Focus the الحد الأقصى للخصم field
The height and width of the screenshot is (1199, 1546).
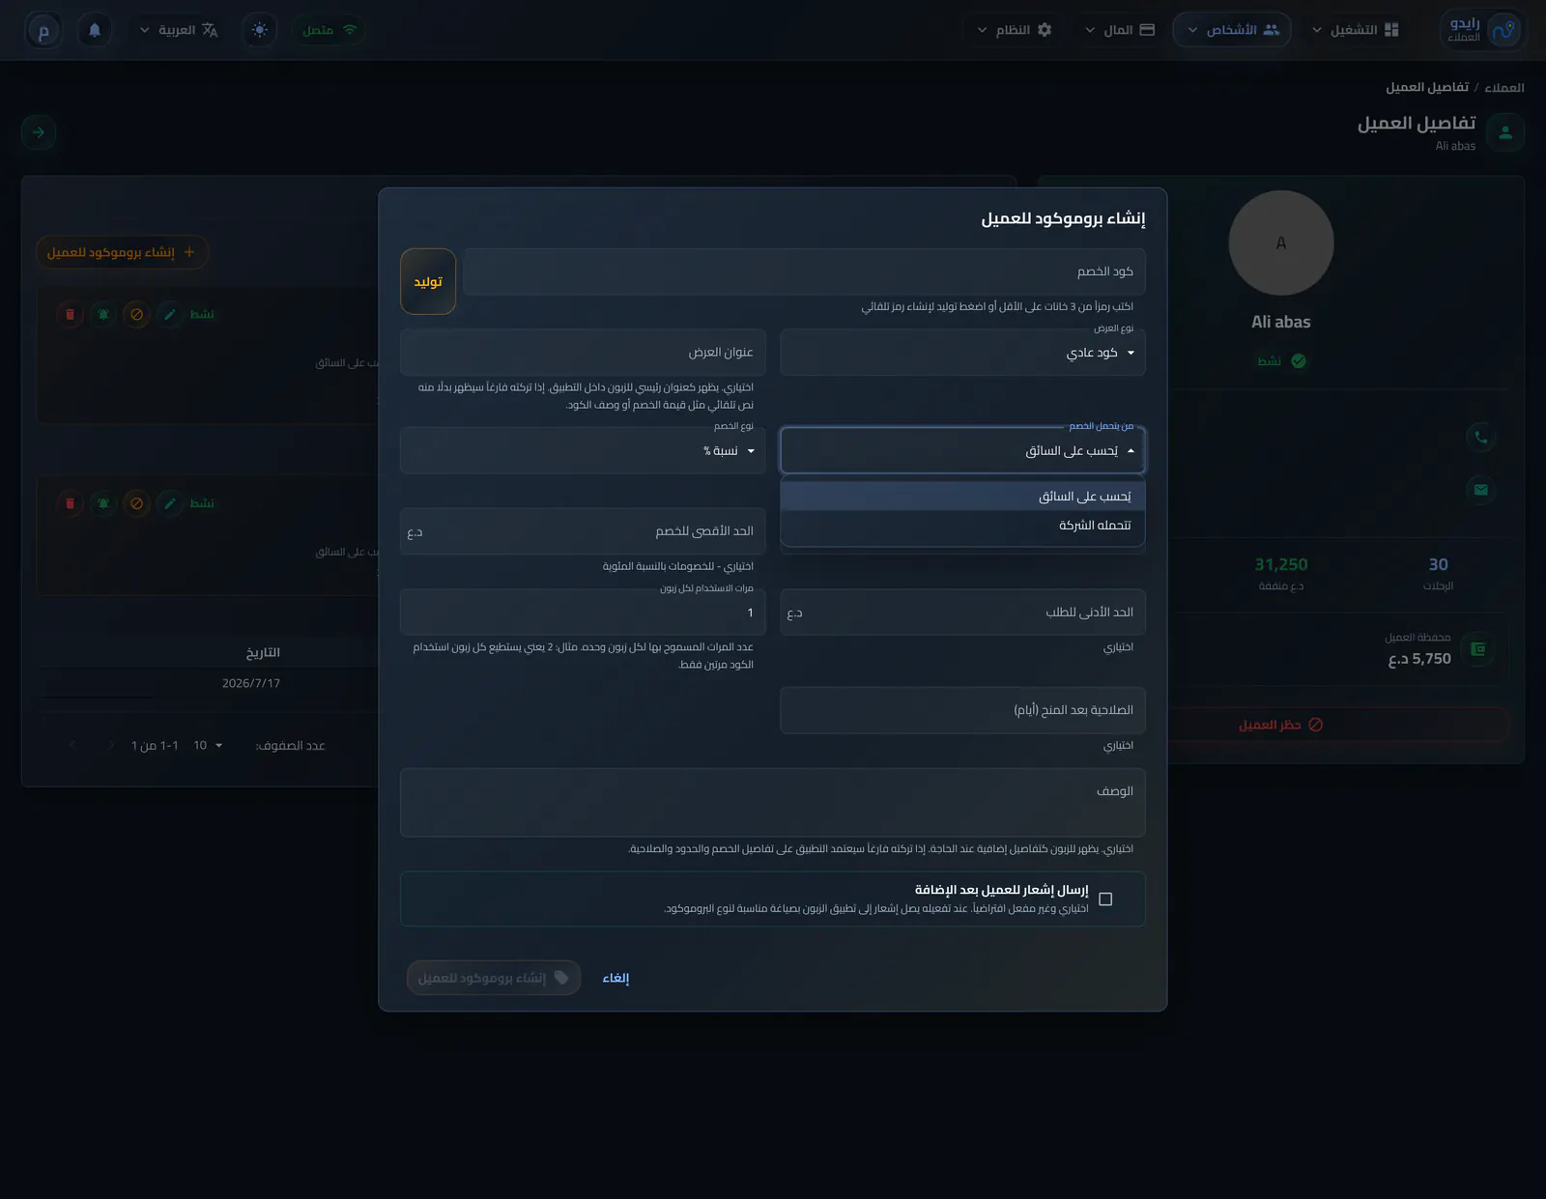(583, 531)
